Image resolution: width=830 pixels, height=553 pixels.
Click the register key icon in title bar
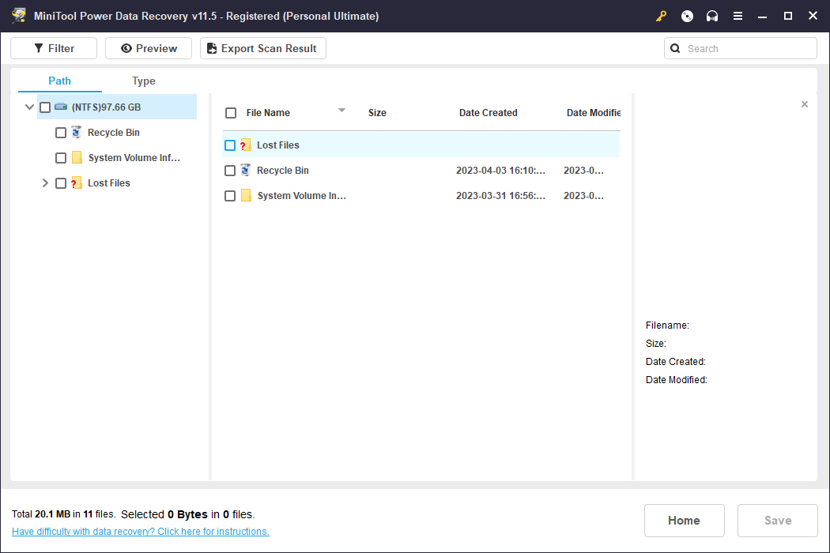coord(661,17)
